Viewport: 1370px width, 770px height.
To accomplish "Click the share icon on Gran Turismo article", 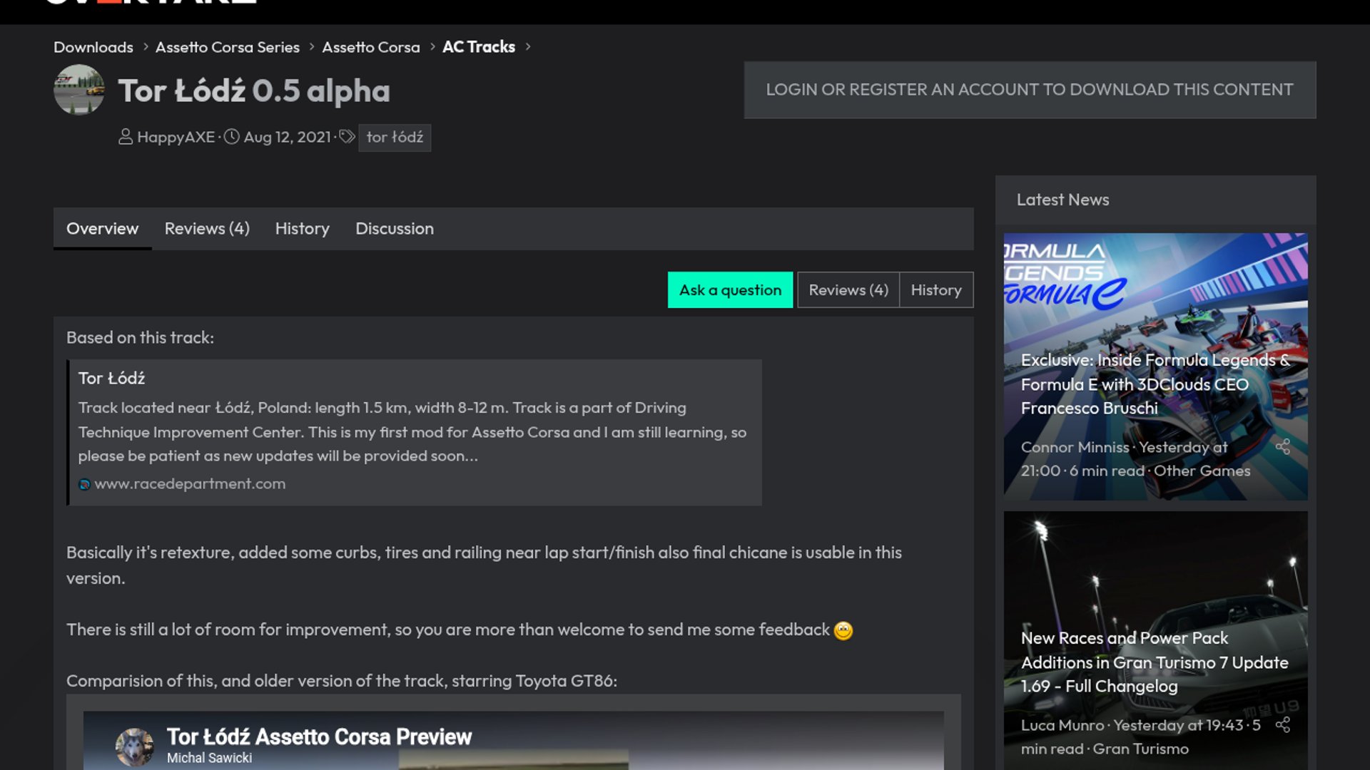I will click(1282, 725).
